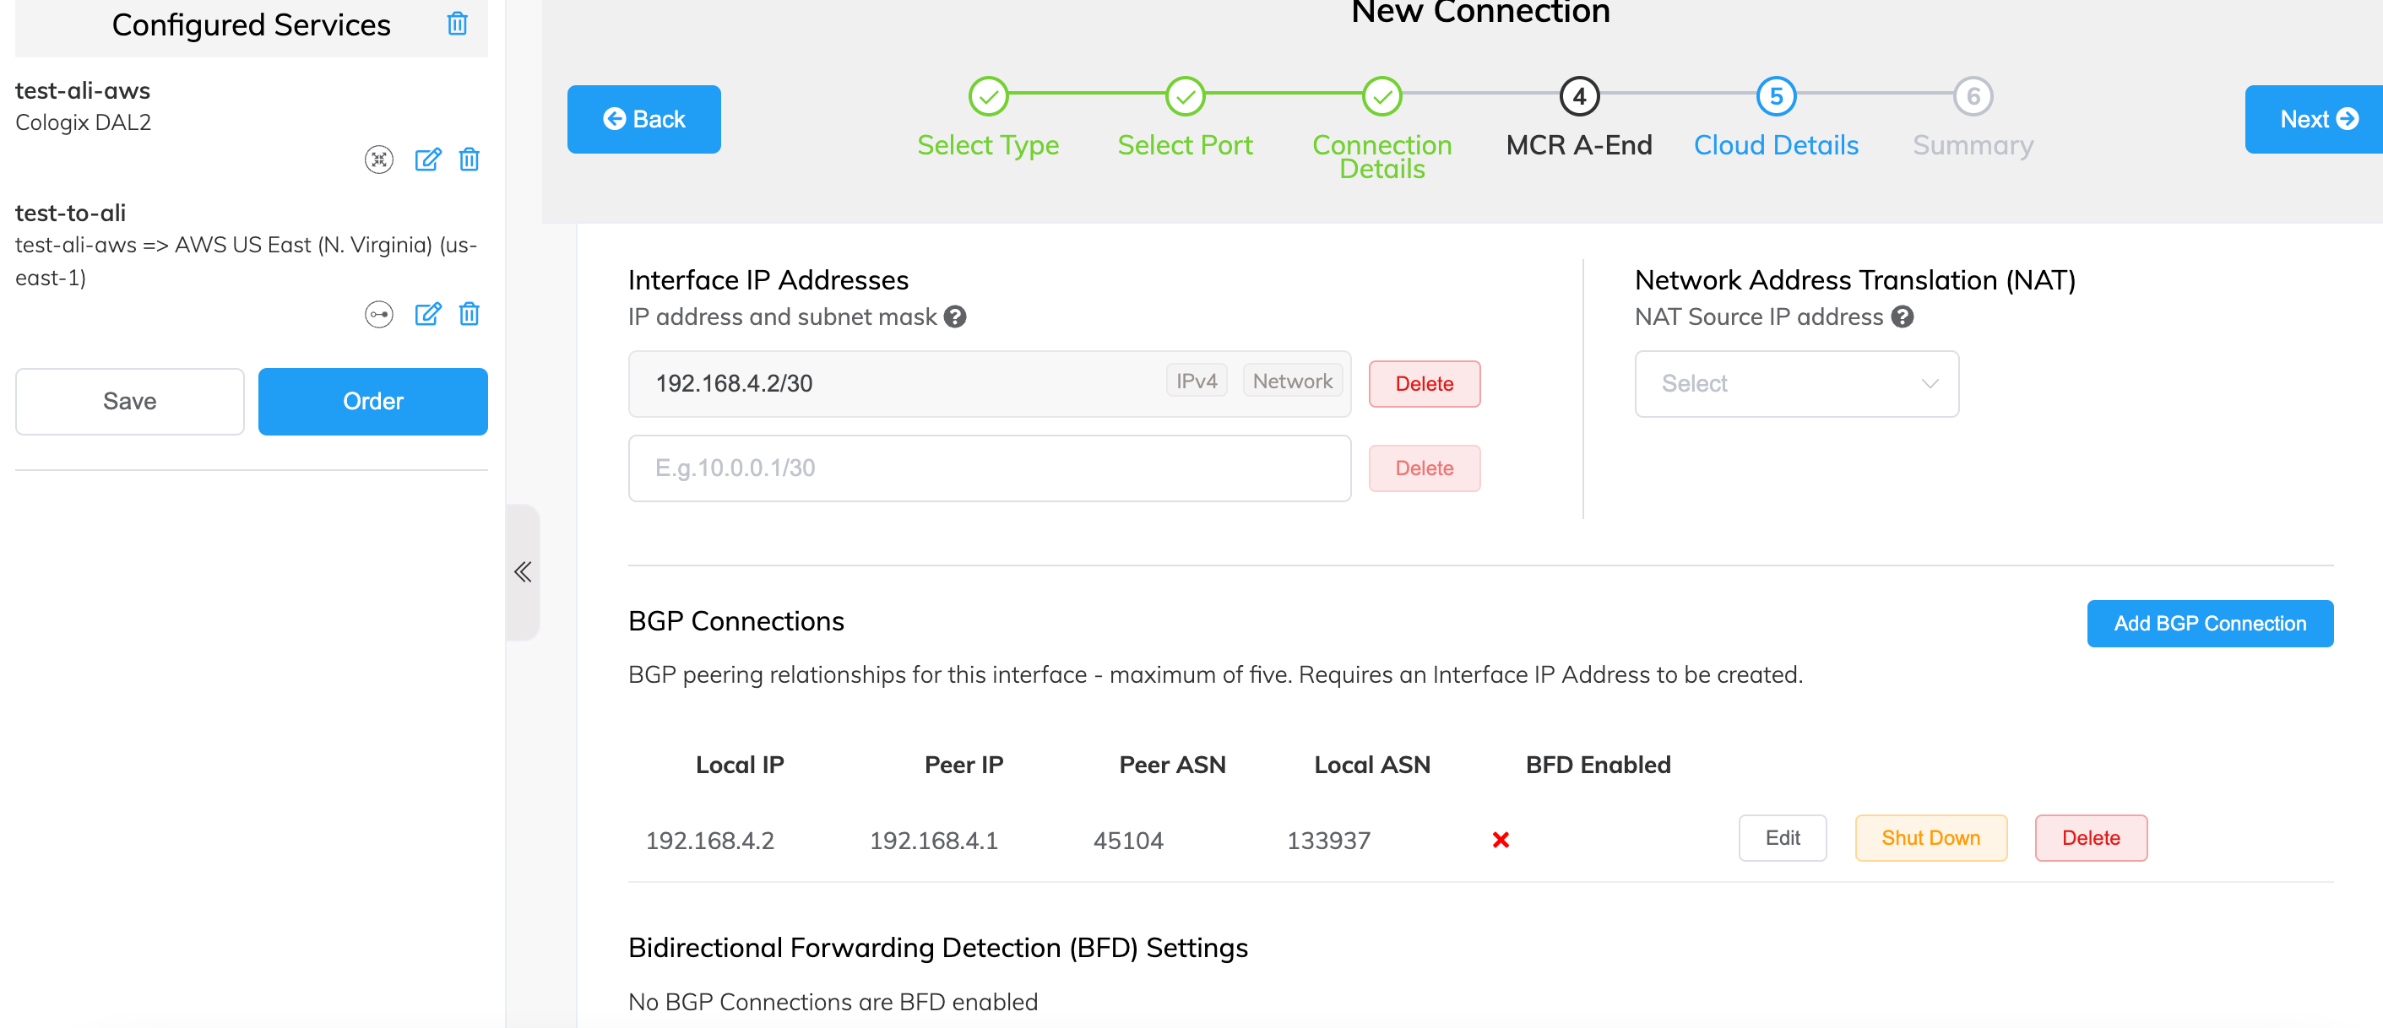This screenshot has width=2383, height=1028.
Task: Go to the Select Type step
Action: (x=988, y=118)
